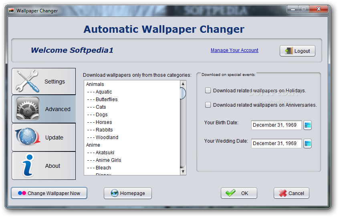
Task: Select the Dogs subcategory
Action: point(132,115)
